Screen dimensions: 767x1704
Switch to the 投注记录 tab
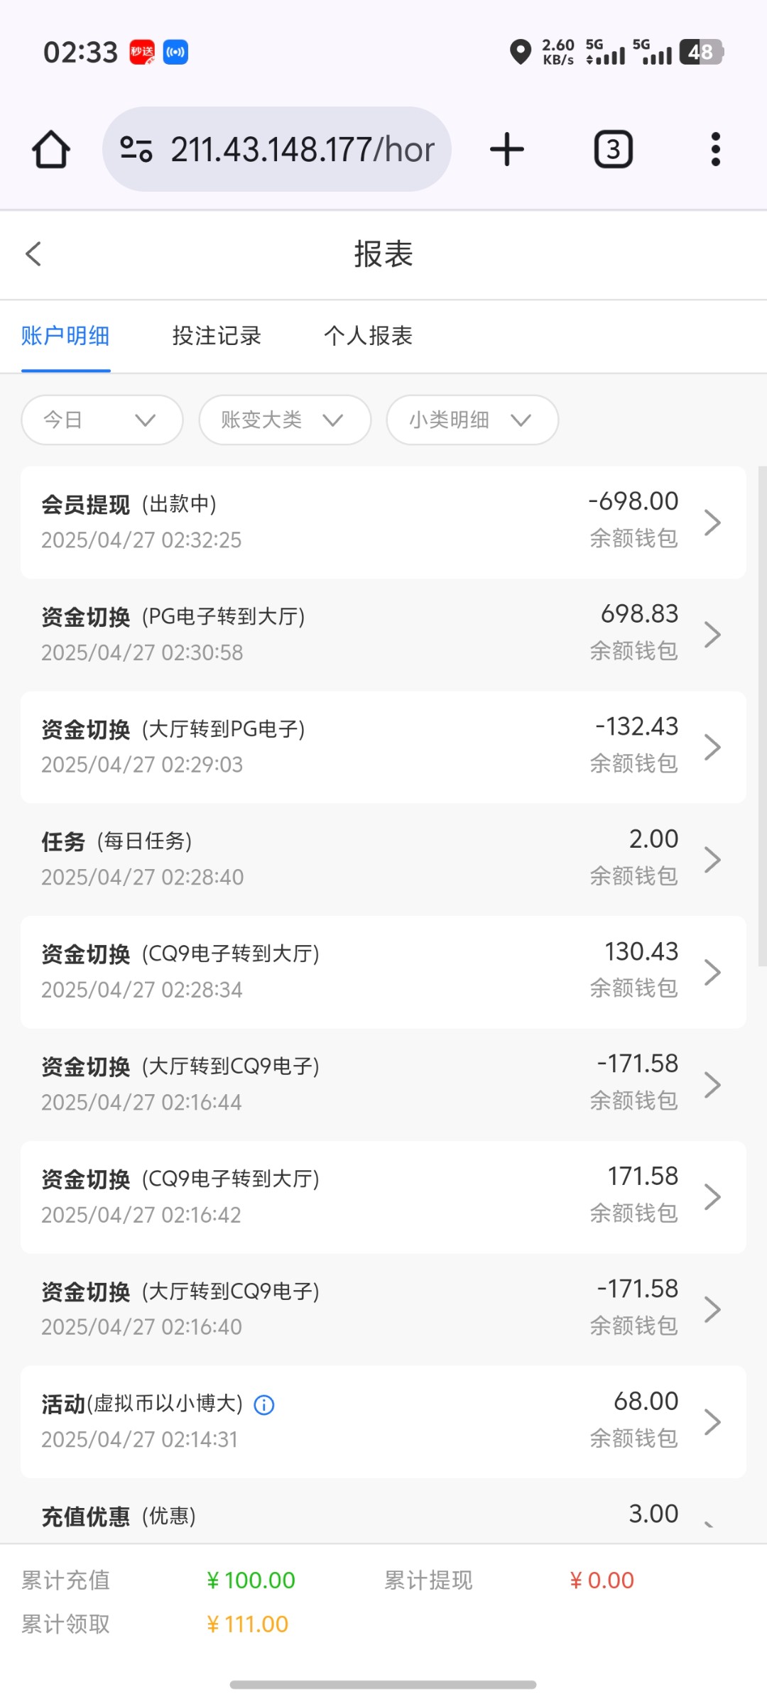coord(217,336)
